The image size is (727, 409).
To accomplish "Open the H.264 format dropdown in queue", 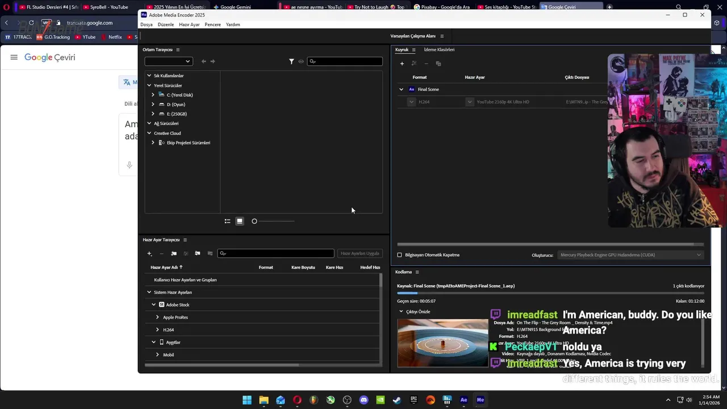I will coord(411,102).
